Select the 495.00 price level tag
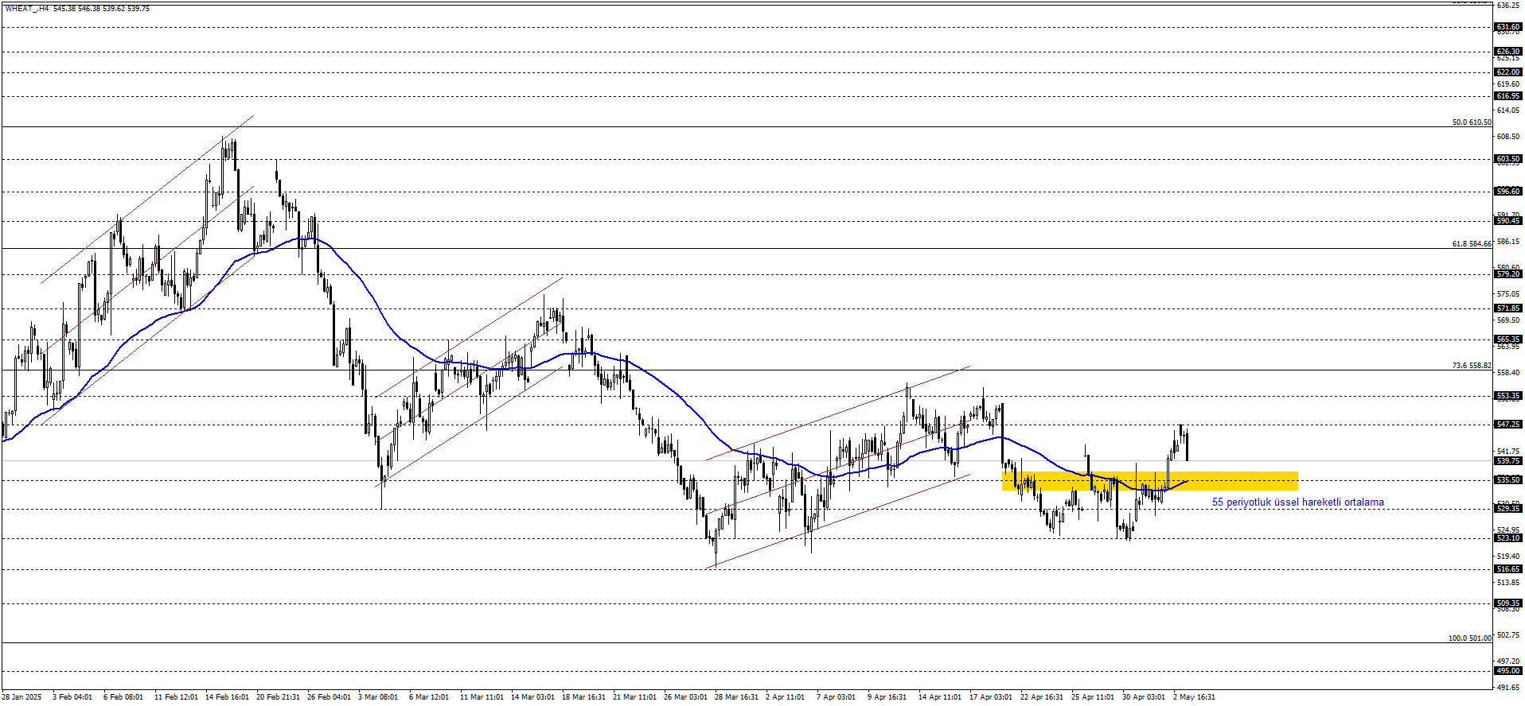 (1508, 671)
